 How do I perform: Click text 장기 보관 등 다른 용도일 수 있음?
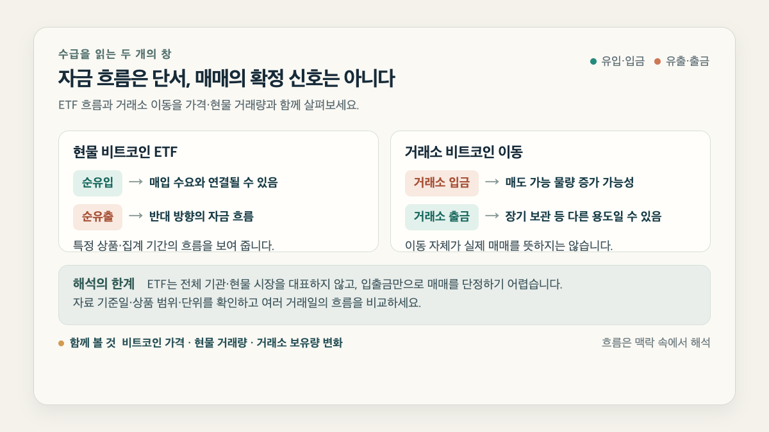point(583,217)
